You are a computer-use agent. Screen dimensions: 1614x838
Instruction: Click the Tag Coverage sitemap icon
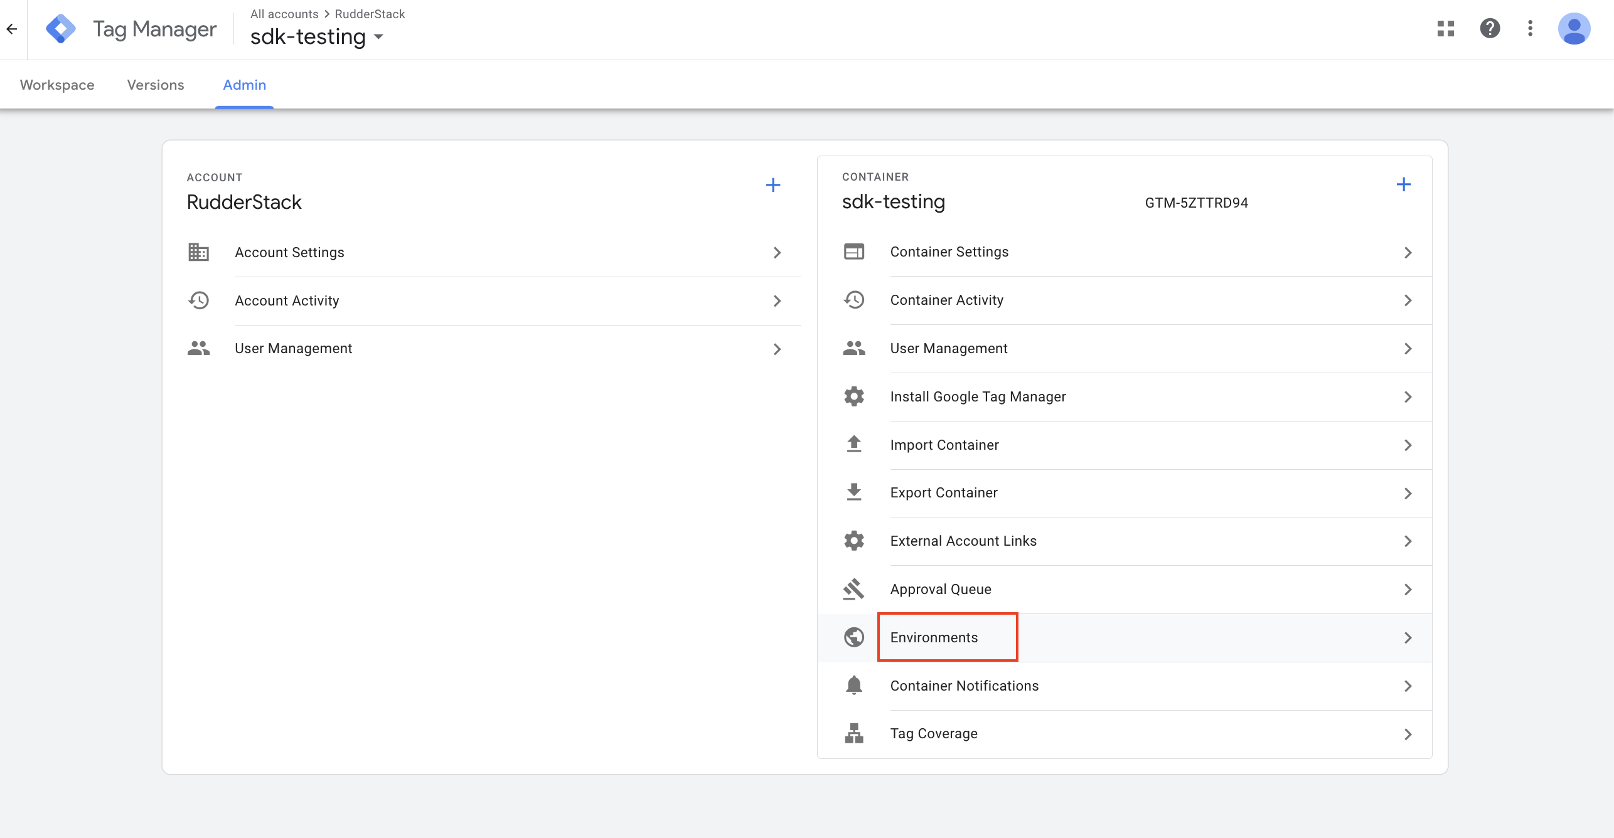click(x=854, y=733)
